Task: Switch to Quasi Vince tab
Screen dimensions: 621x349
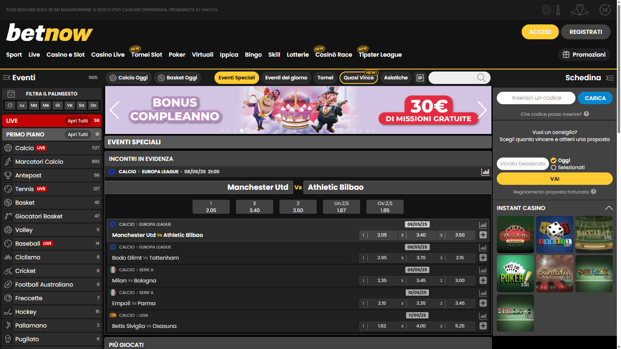Action: pyautogui.click(x=359, y=78)
